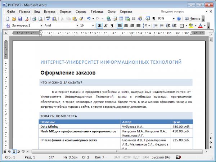Open the line spacing dropdown arrow
This screenshot has width=216, height=162.
coord(149,26)
